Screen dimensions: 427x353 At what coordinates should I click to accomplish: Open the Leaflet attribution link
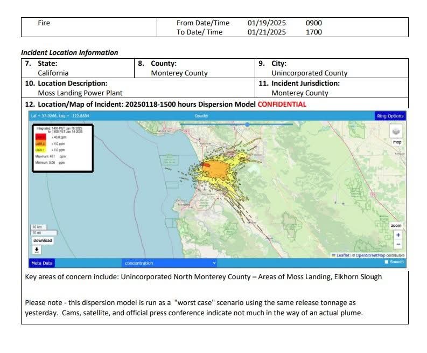click(342, 255)
